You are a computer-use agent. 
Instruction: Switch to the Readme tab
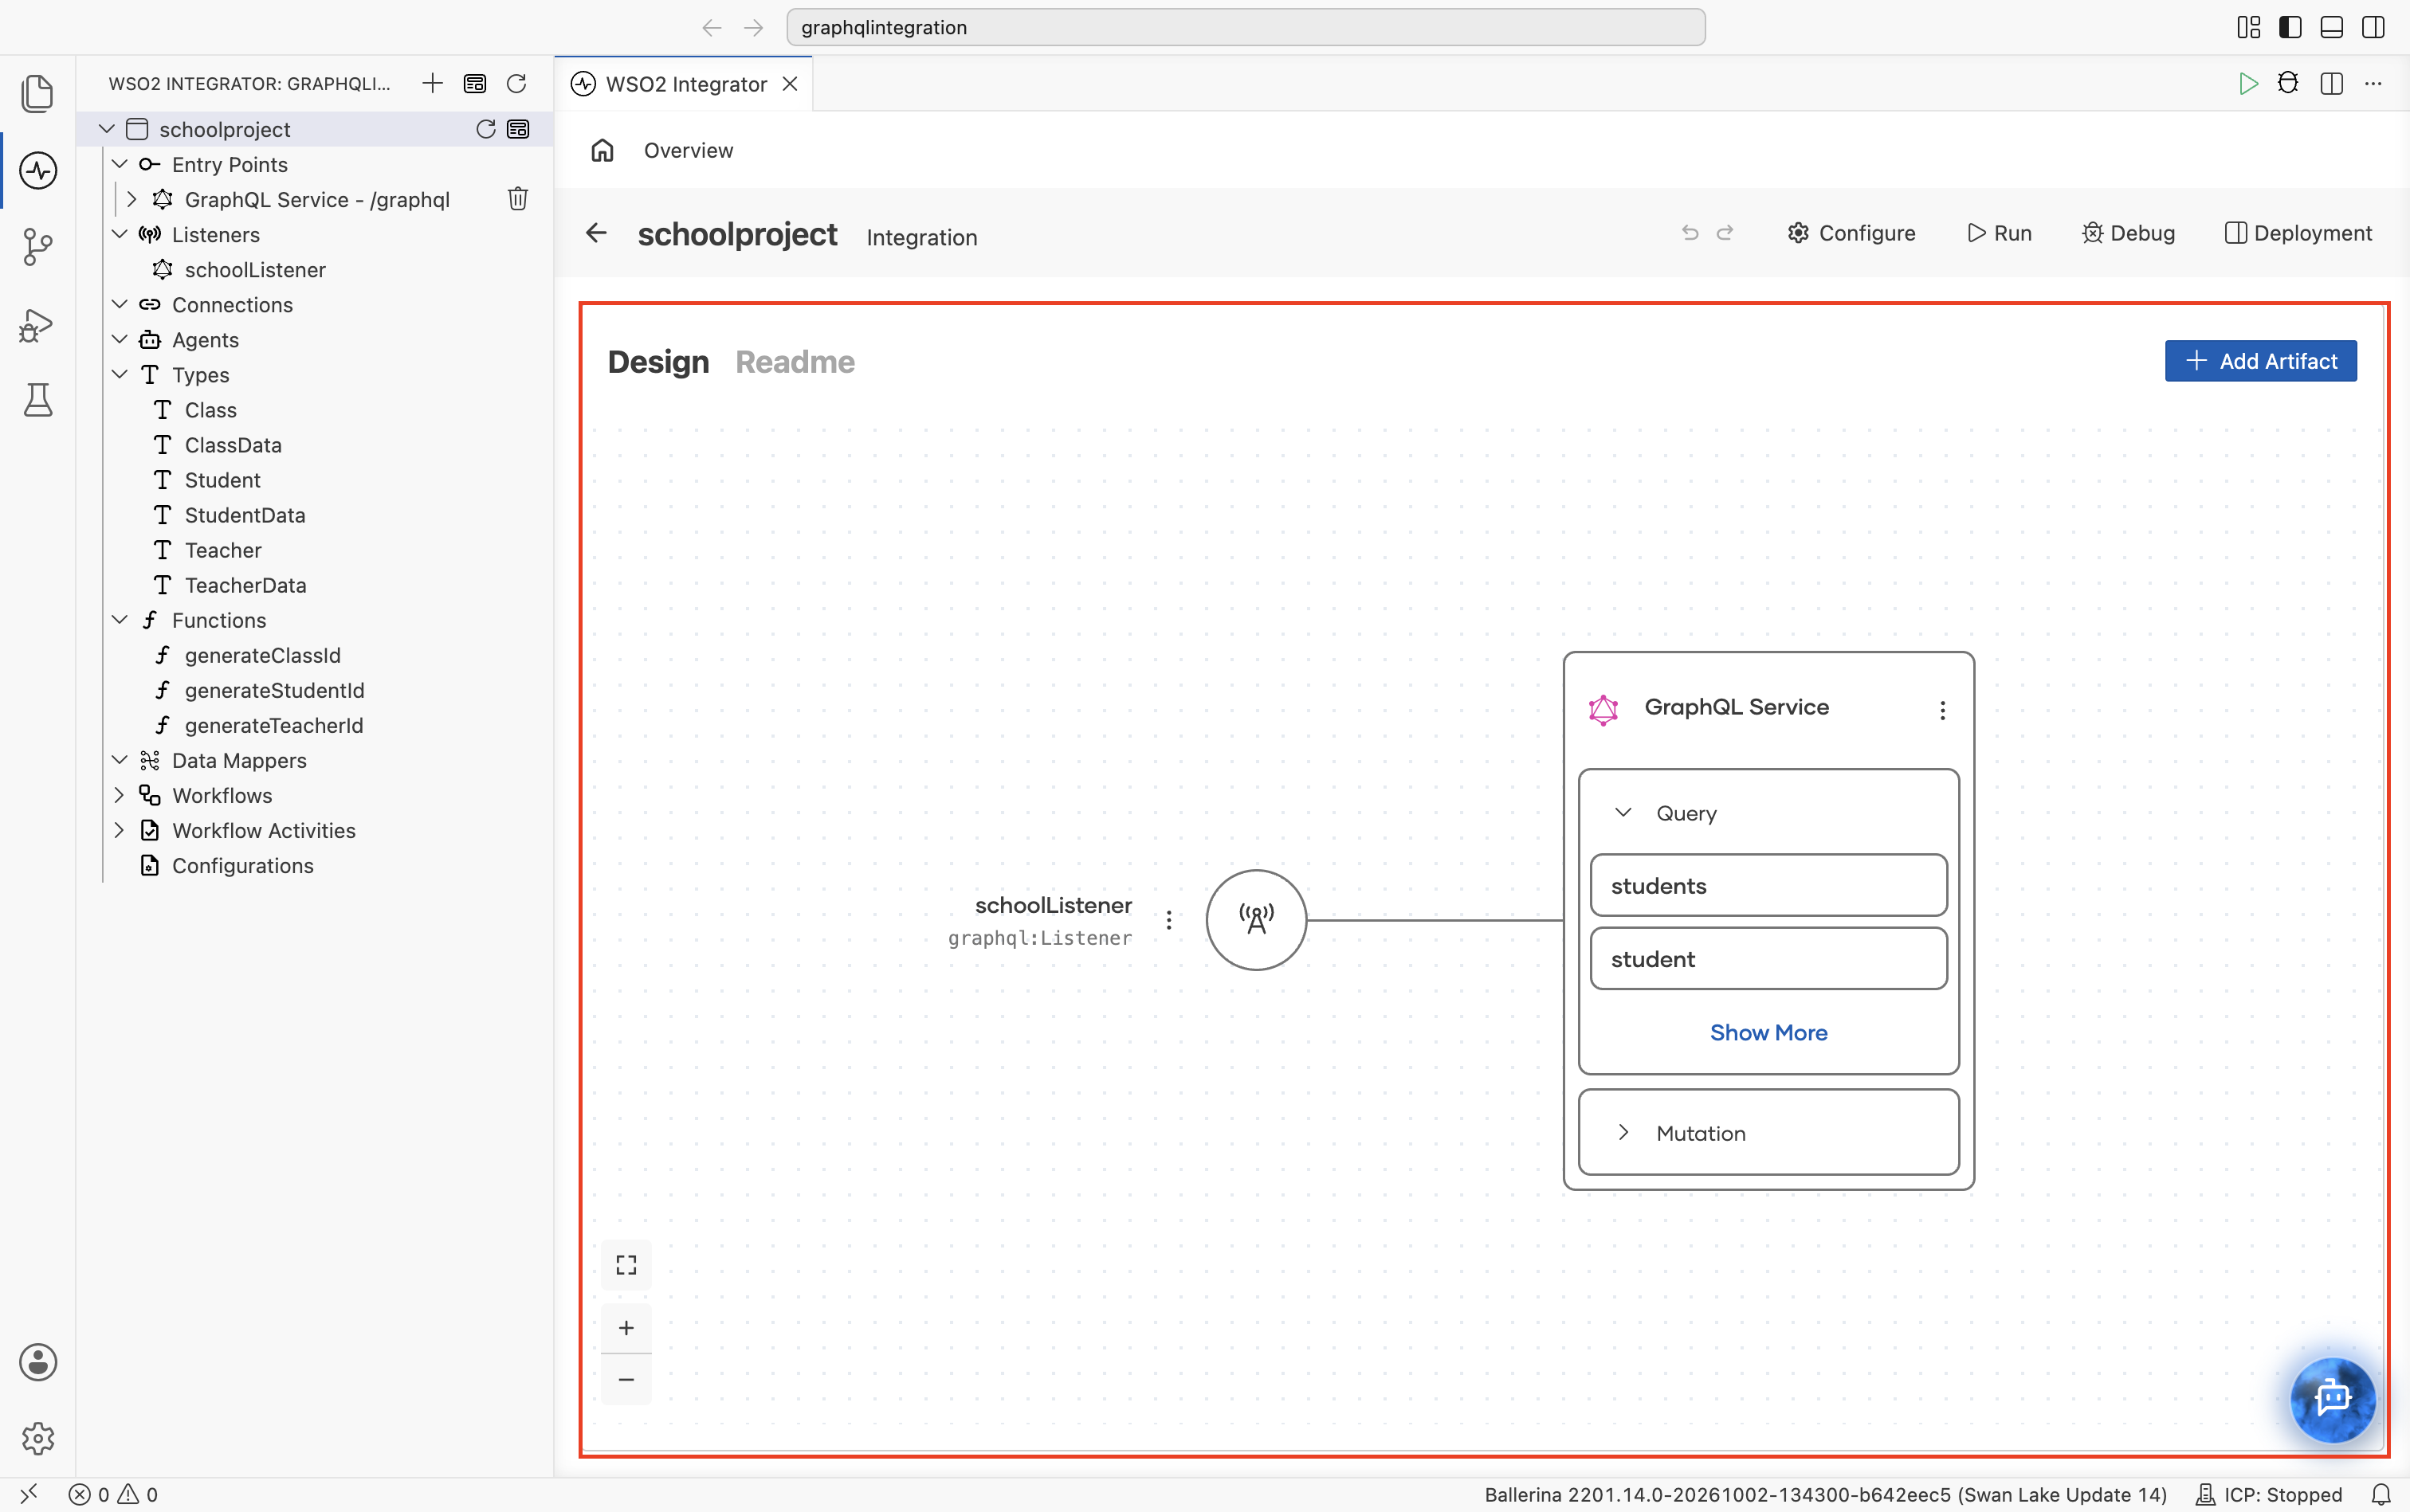pos(795,362)
